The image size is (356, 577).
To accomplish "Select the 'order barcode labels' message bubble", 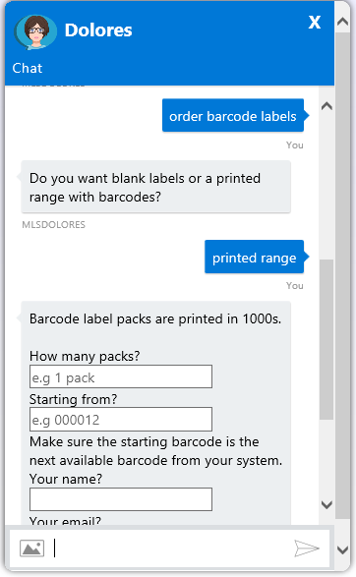I will [x=233, y=116].
